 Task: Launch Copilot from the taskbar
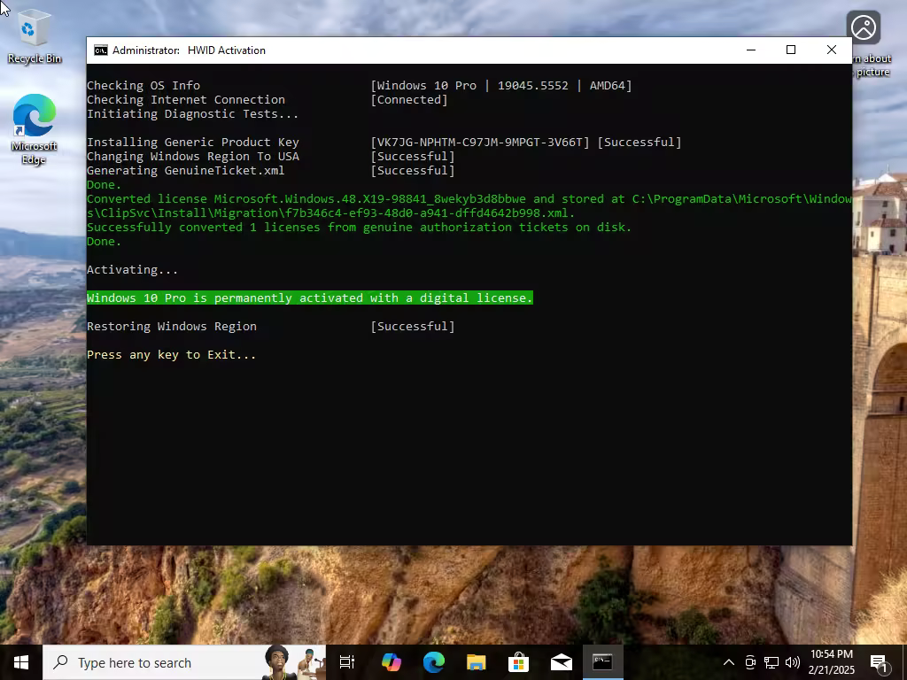point(391,662)
